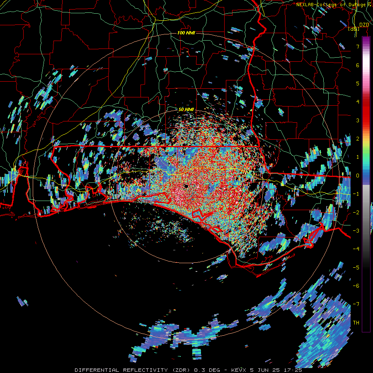
Task: Click the "DZD" legend title
Action: point(364,25)
